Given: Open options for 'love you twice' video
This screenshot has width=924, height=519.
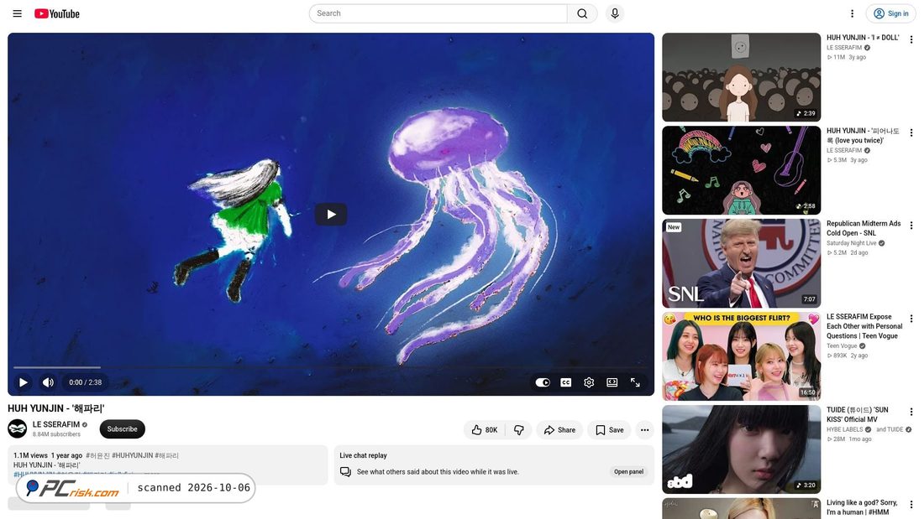Looking at the screenshot, I should 911,133.
